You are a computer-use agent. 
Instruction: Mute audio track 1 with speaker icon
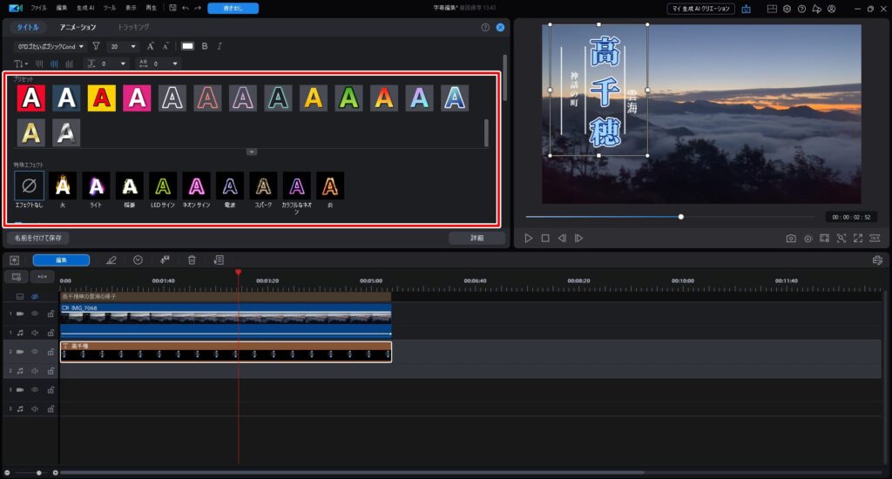pyautogui.click(x=36, y=332)
